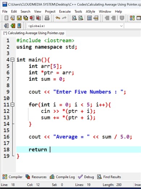
Task: Click the Open file toolbar icon
Action: pos(13,18)
